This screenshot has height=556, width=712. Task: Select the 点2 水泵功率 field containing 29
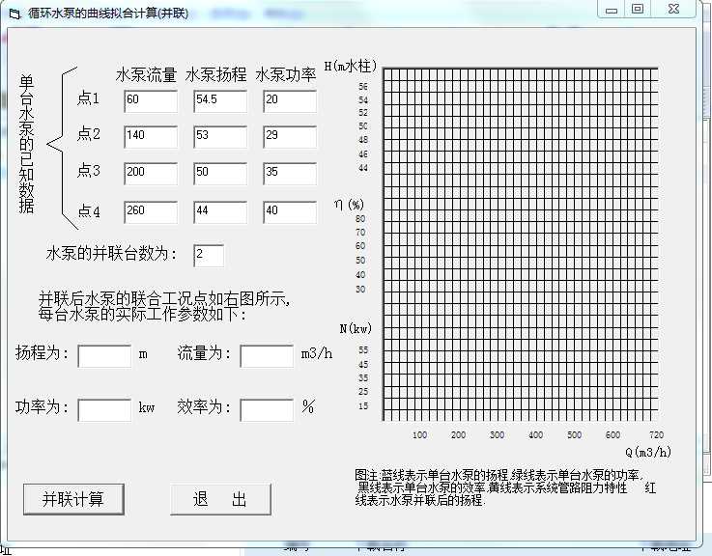point(290,137)
